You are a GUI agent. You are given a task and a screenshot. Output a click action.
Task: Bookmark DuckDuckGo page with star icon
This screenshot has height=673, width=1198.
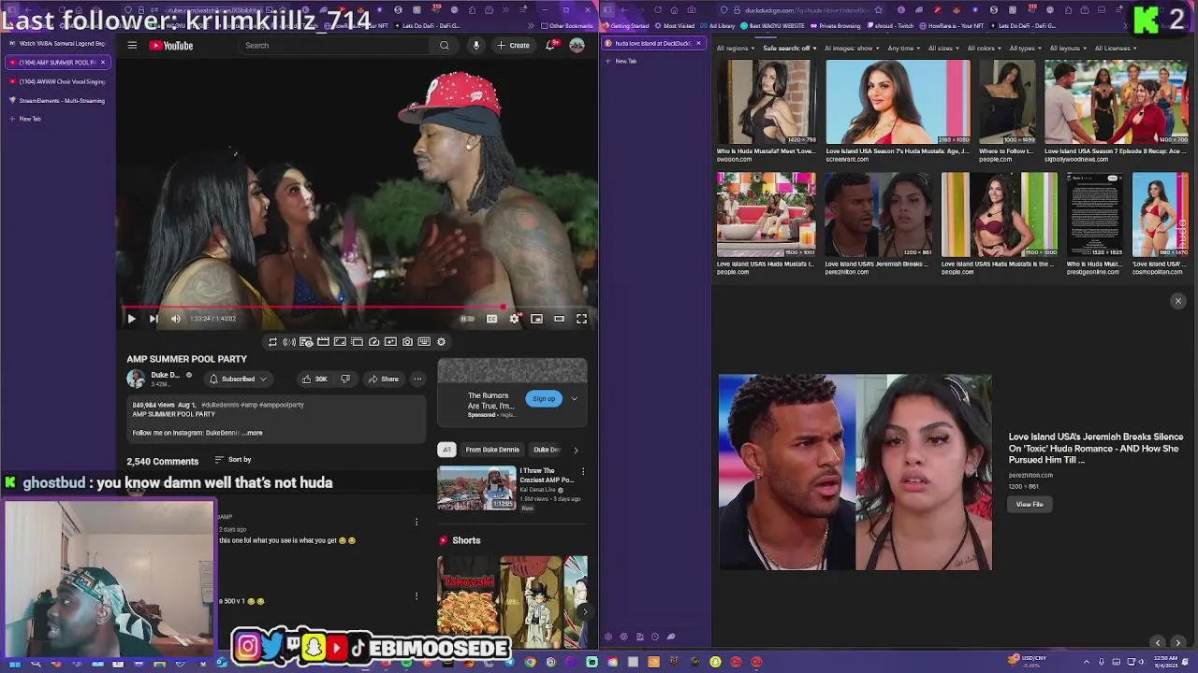coord(878,10)
